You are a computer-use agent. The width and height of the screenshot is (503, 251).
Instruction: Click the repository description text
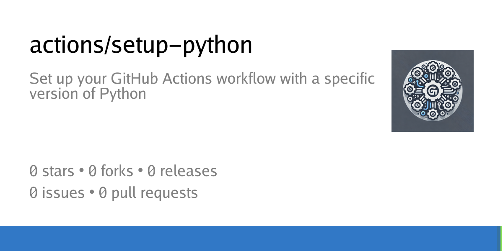[202, 86]
